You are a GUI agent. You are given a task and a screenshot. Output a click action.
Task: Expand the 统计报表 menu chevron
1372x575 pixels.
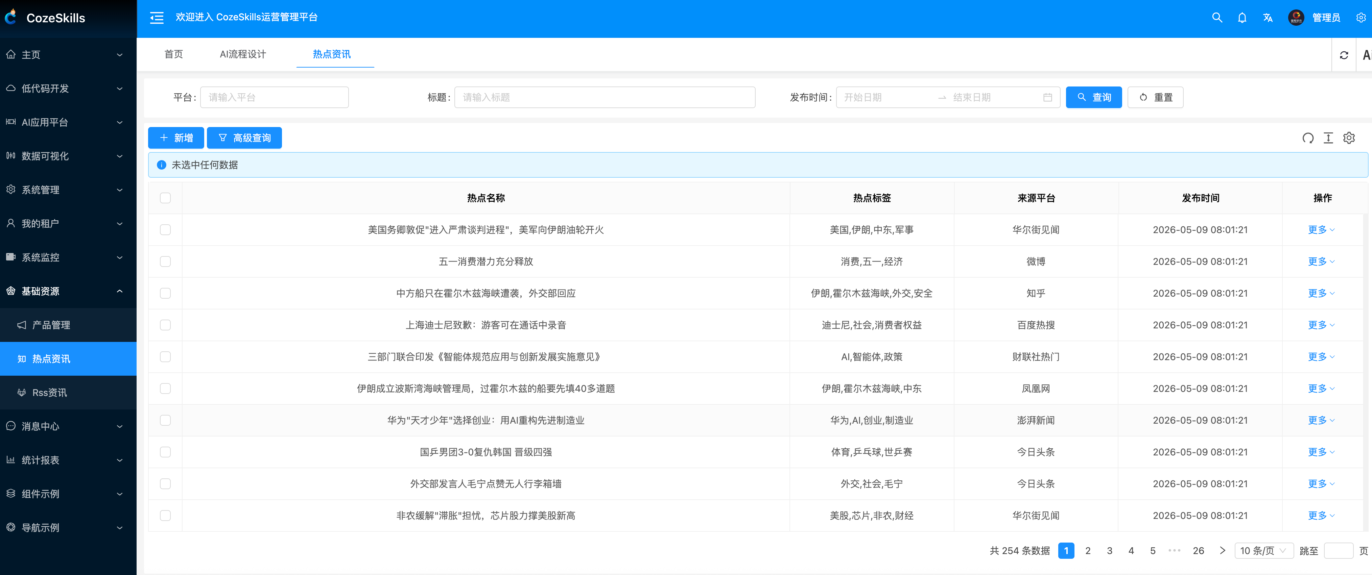click(120, 460)
